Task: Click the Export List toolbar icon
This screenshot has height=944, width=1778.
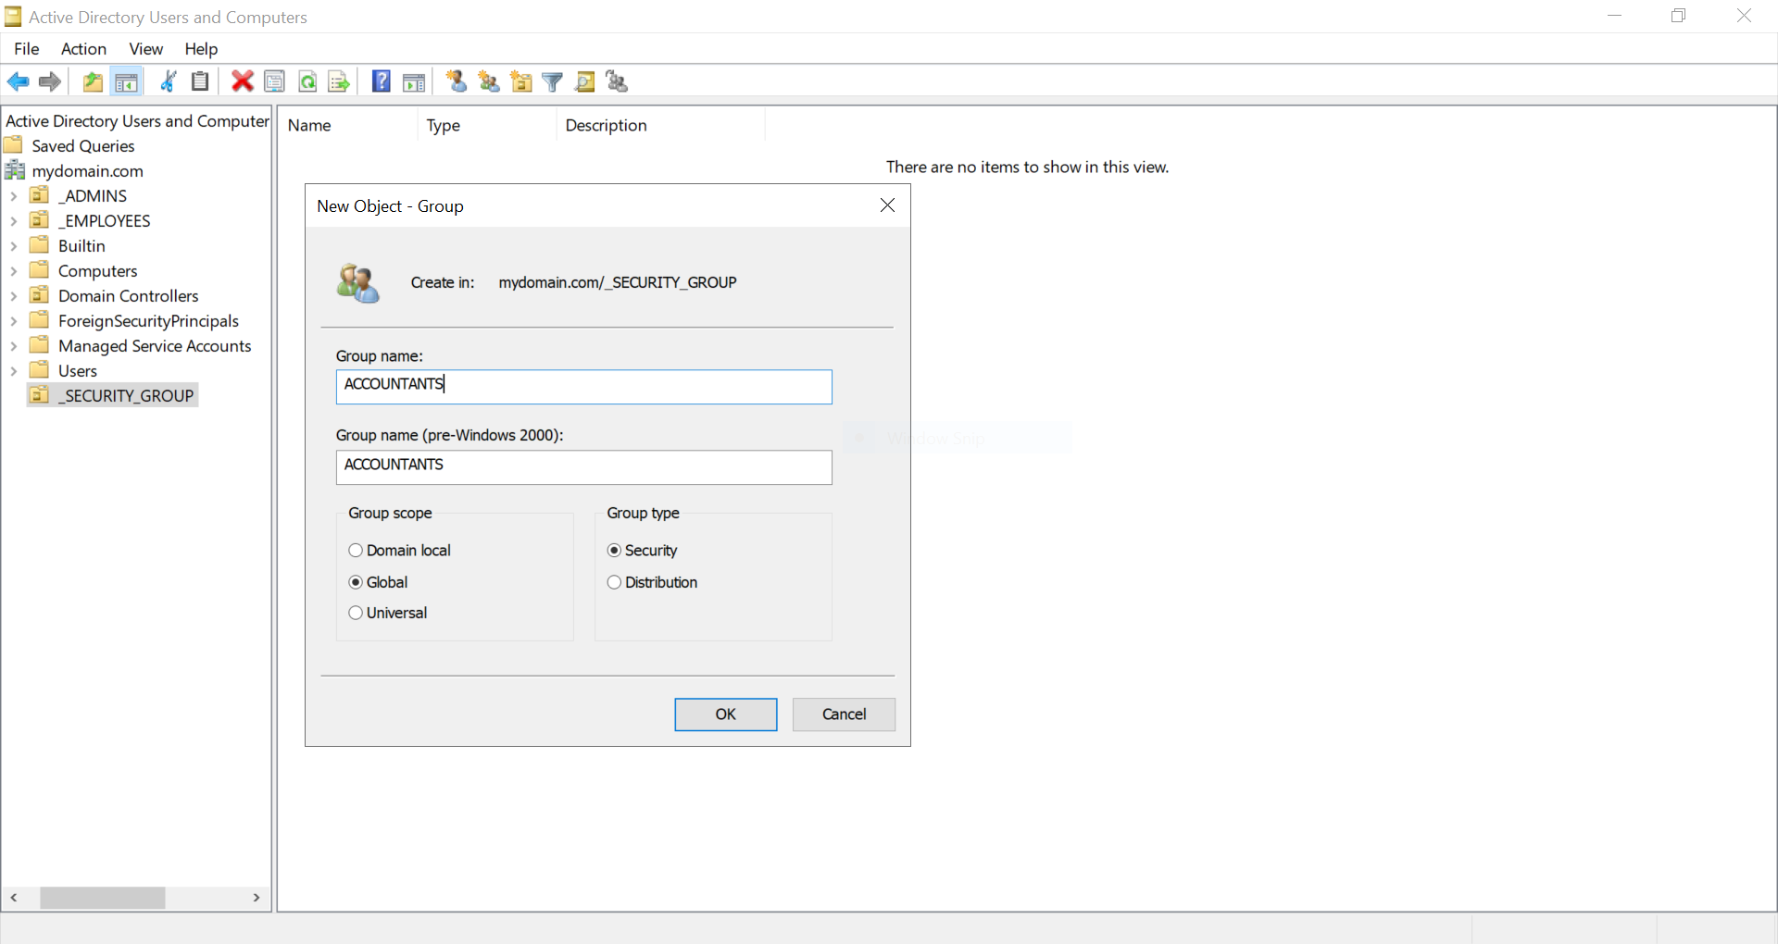Action: point(339,81)
